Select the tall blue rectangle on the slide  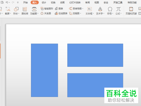tap(45, 70)
